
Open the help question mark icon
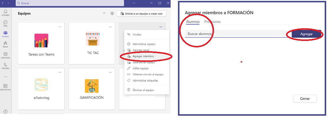(6, 112)
